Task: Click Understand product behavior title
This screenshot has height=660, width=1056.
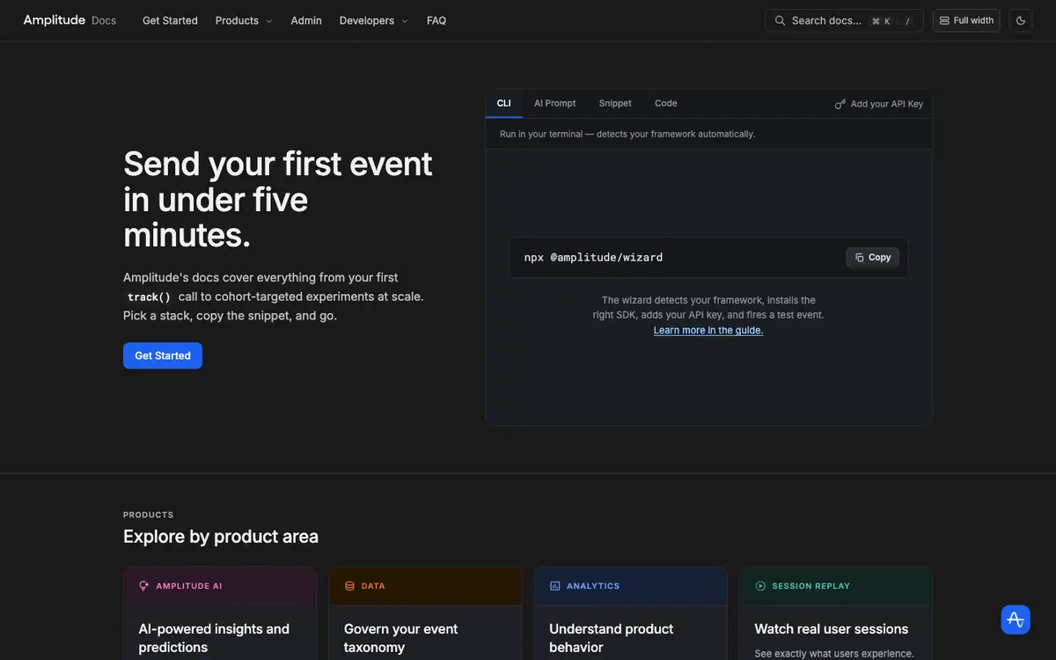Action: pyautogui.click(x=612, y=638)
